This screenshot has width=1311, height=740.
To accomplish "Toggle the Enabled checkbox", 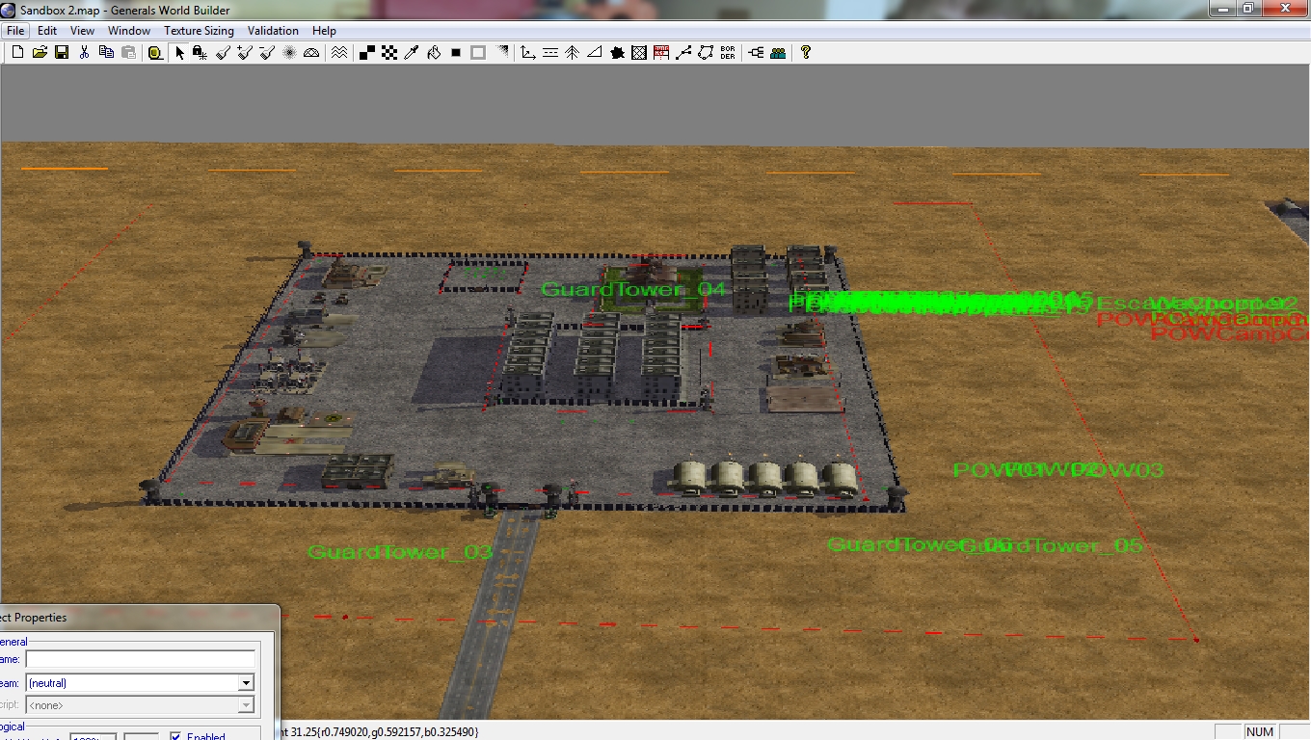I will 175,737.
